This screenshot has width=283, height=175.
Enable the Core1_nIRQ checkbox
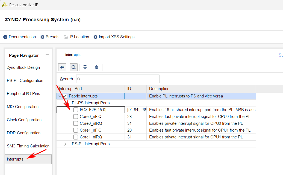click(x=76, y=137)
